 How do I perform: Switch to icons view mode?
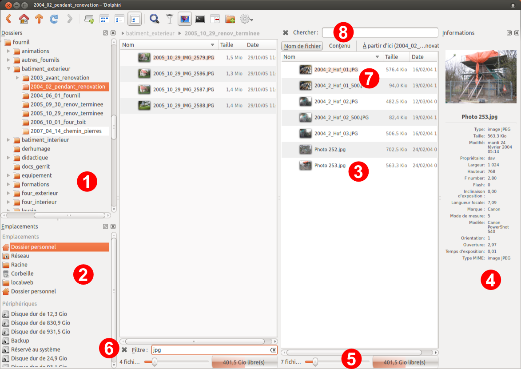pyautogui.click(x=104, y=19)
